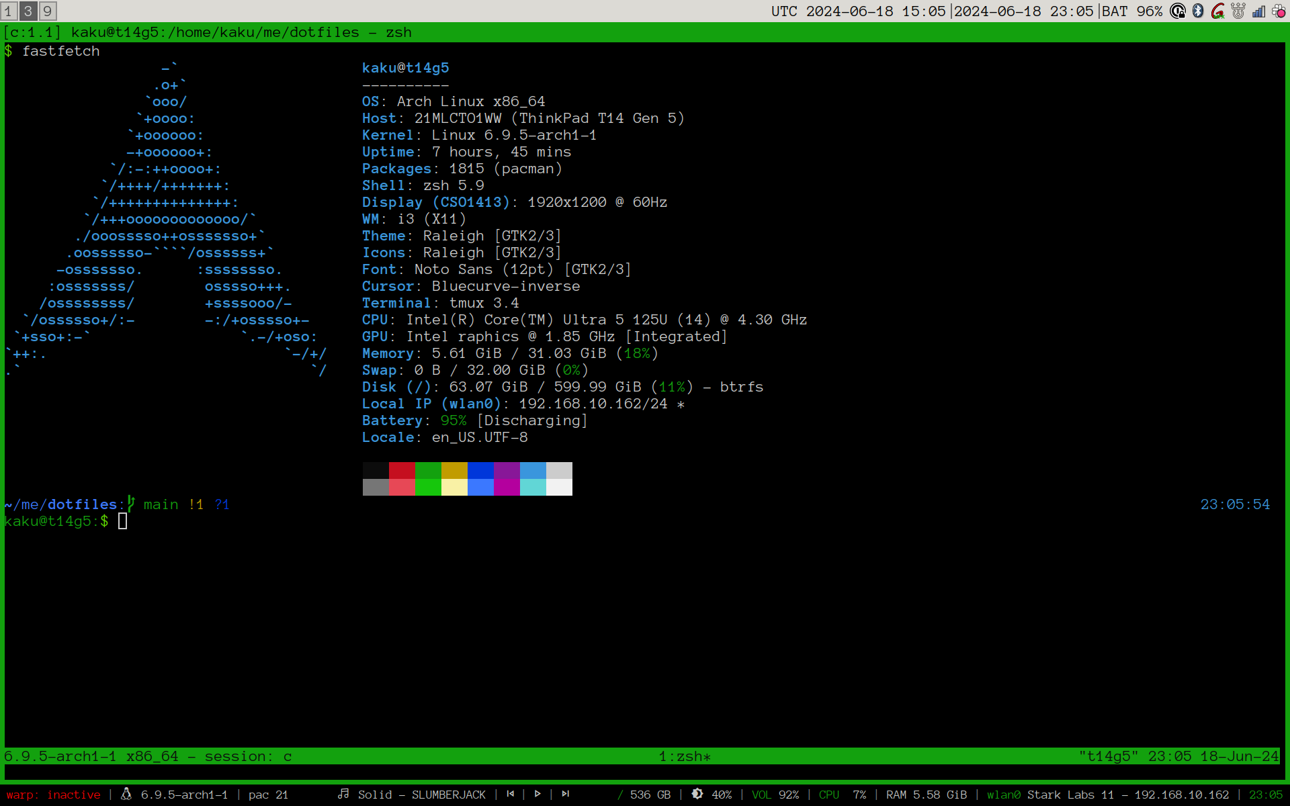Click the brightness 40% indicator
The width and height of the screenshot is (1290, 806).
pos(712,795)
